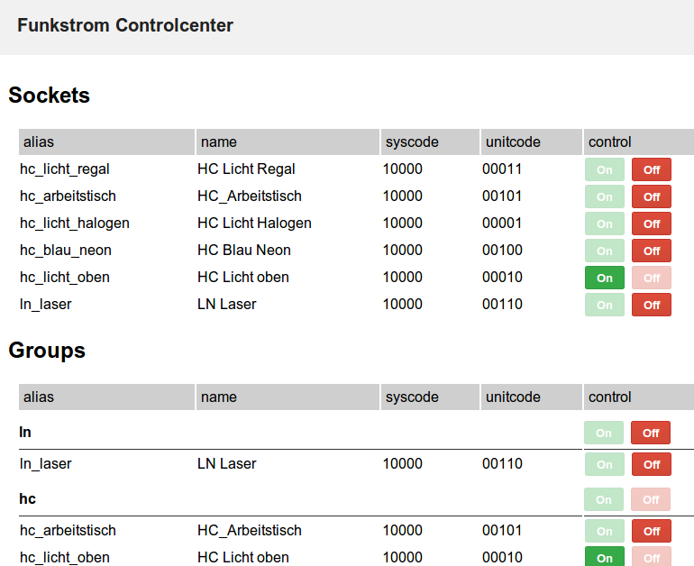Switch off HC Licht Halogen

(652, 224)
